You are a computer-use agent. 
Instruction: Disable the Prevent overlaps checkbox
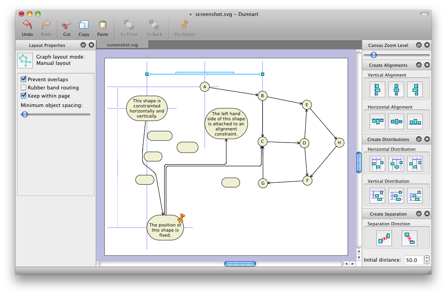pos(23,79)
